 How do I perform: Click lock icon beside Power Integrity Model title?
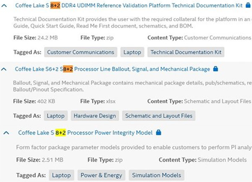pos(158,132)
